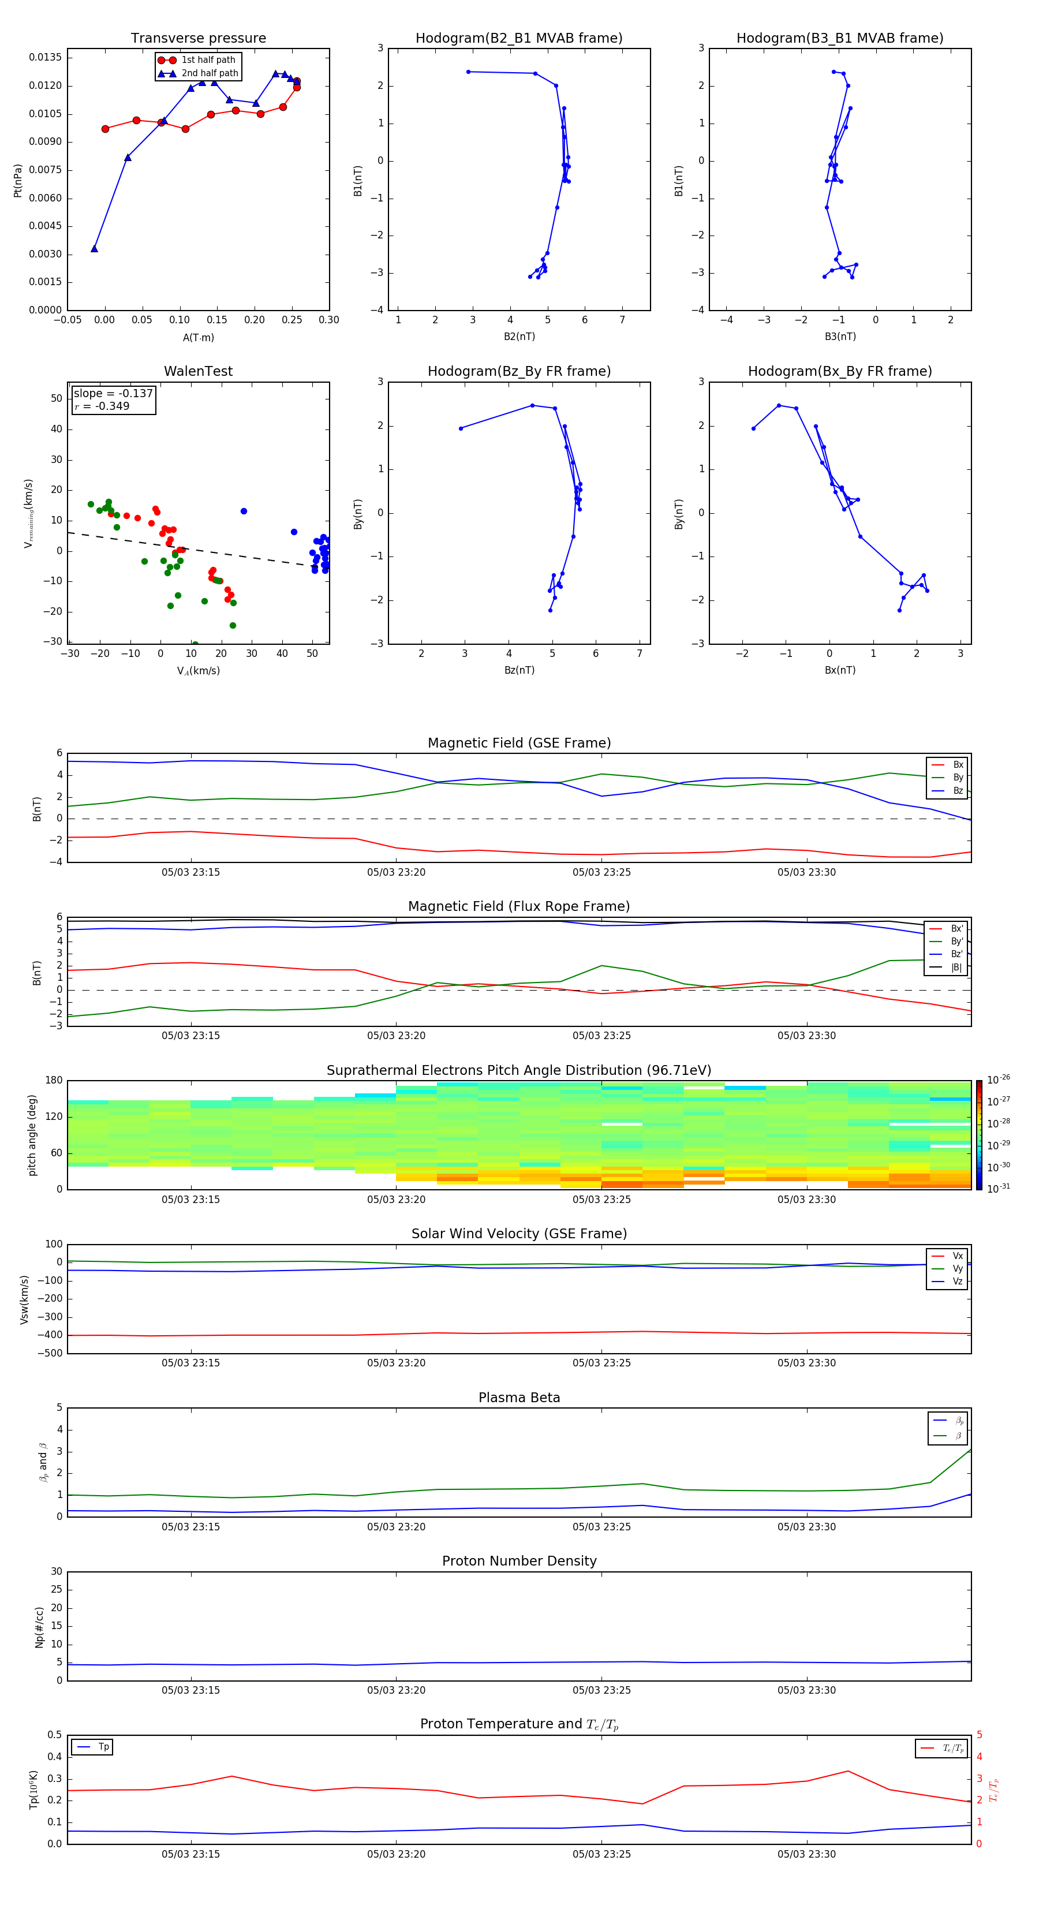Click the 'Plasma Beta' panel title

coord(519,1398)
